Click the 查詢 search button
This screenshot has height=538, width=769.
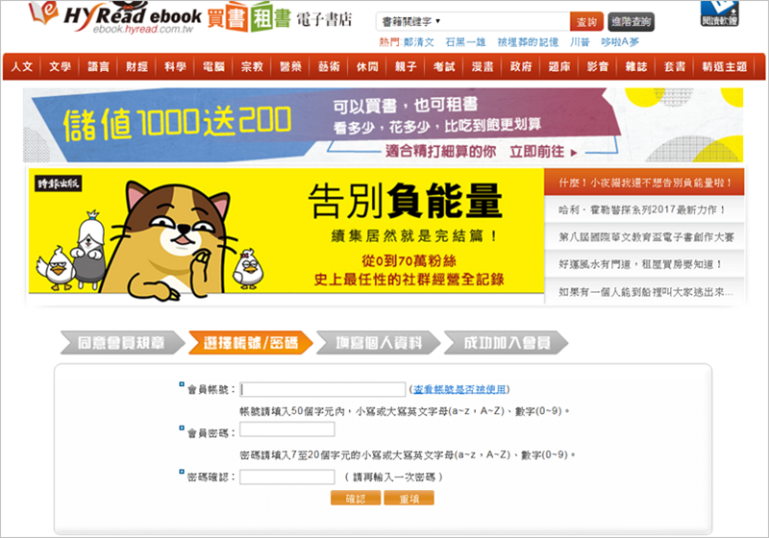pyautogui.click(x=586, y=22)
